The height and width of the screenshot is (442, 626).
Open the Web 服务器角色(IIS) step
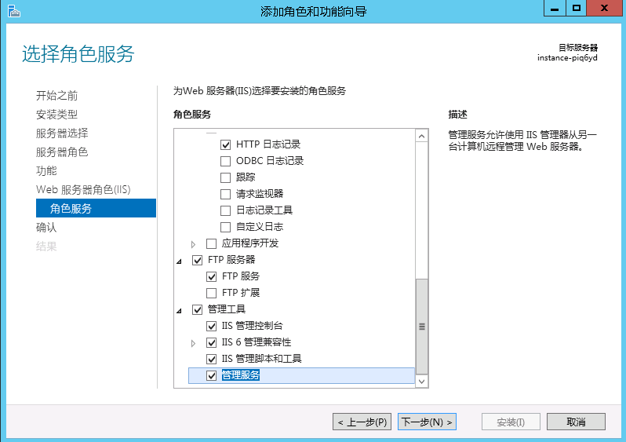coord(83,189)
